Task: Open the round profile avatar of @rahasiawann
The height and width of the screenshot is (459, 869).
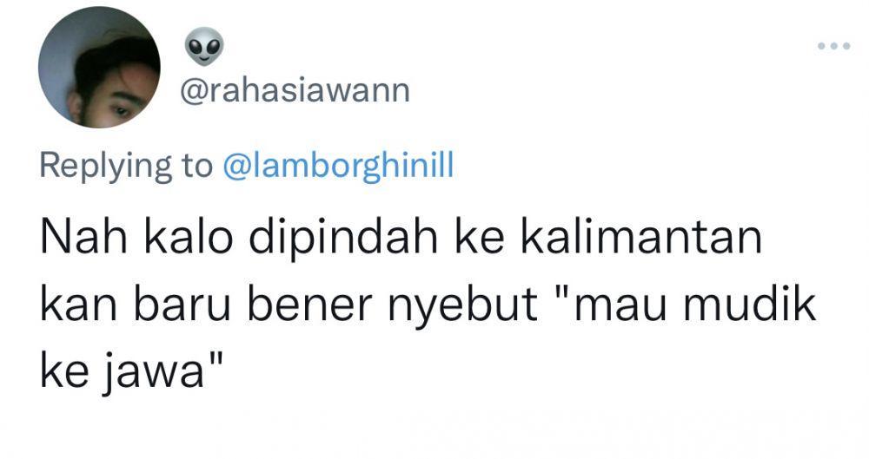Action: [x=99, y=68]
